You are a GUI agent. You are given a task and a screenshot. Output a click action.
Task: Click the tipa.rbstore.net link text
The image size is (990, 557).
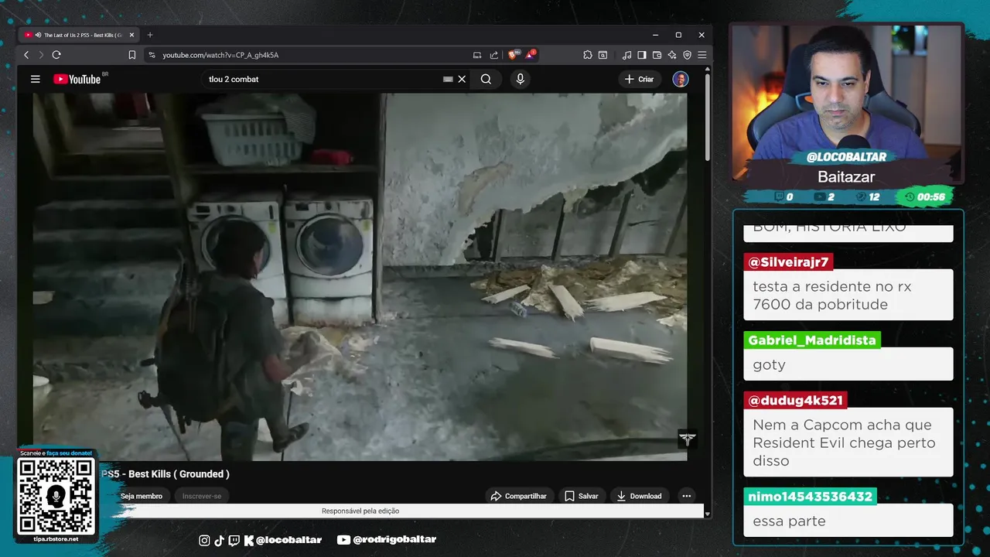click(x=56, y=538)
